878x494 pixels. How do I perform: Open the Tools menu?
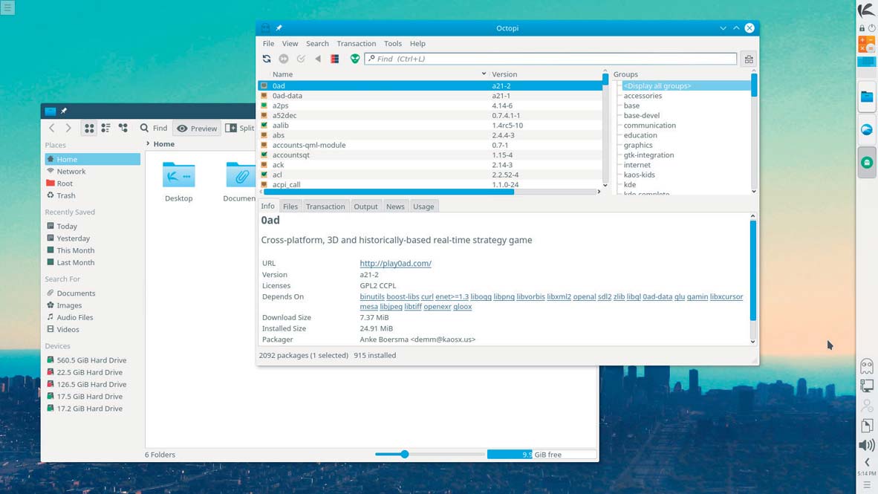pyautogui.click(x=392, y=44)
